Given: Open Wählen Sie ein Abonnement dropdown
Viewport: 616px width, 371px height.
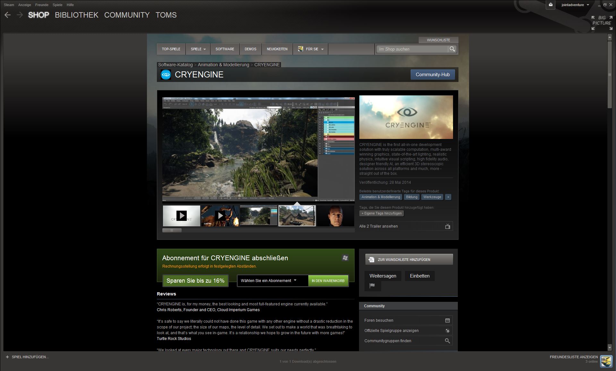Looking at the screenshot, I should click(x=272, y=281).
